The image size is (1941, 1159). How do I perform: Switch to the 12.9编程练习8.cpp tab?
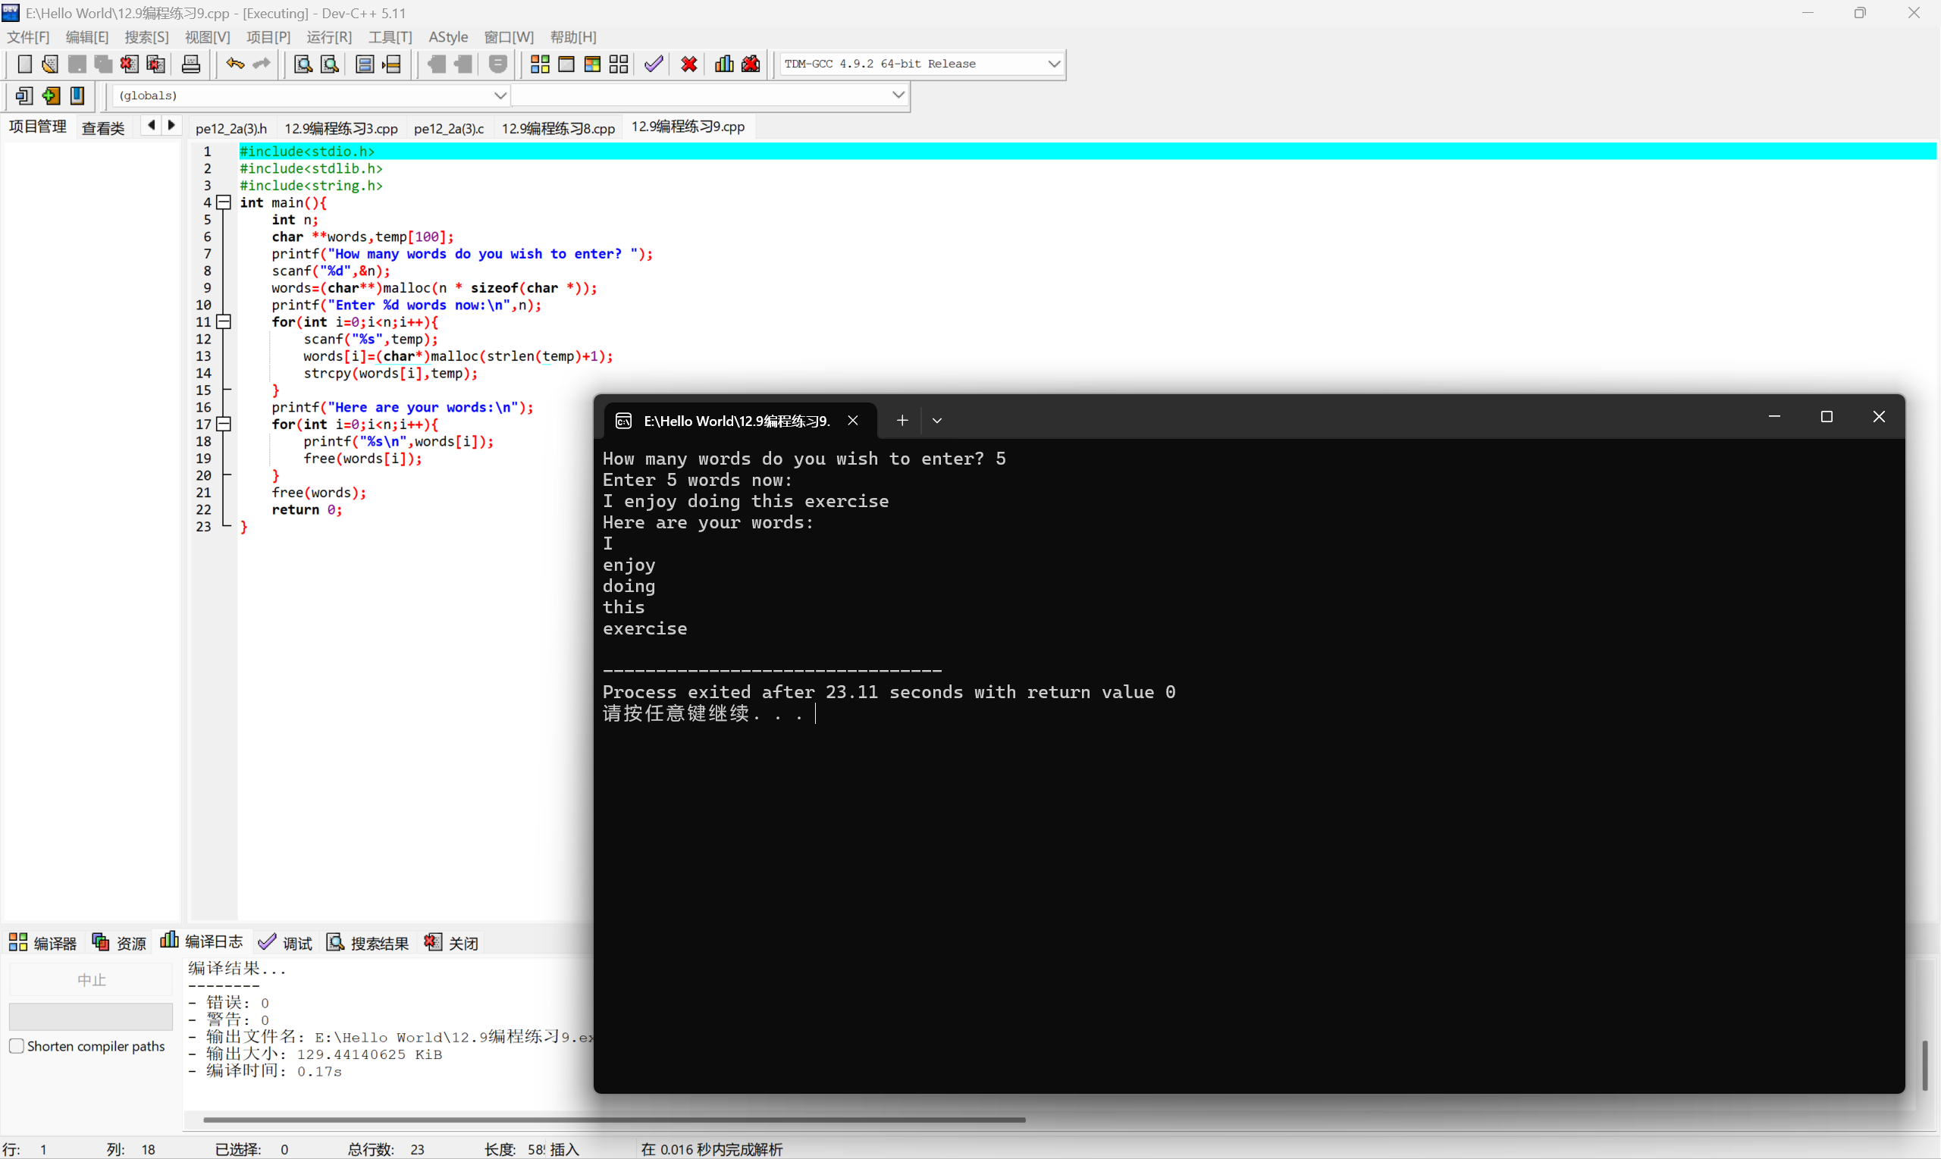(558, 128)
